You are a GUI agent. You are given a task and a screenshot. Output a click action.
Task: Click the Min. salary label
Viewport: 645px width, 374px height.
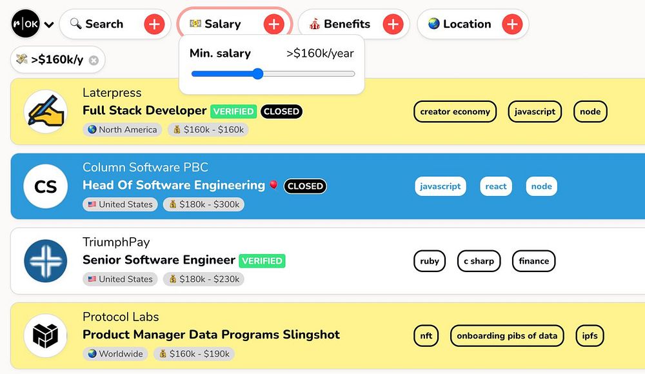pos(220,54)
